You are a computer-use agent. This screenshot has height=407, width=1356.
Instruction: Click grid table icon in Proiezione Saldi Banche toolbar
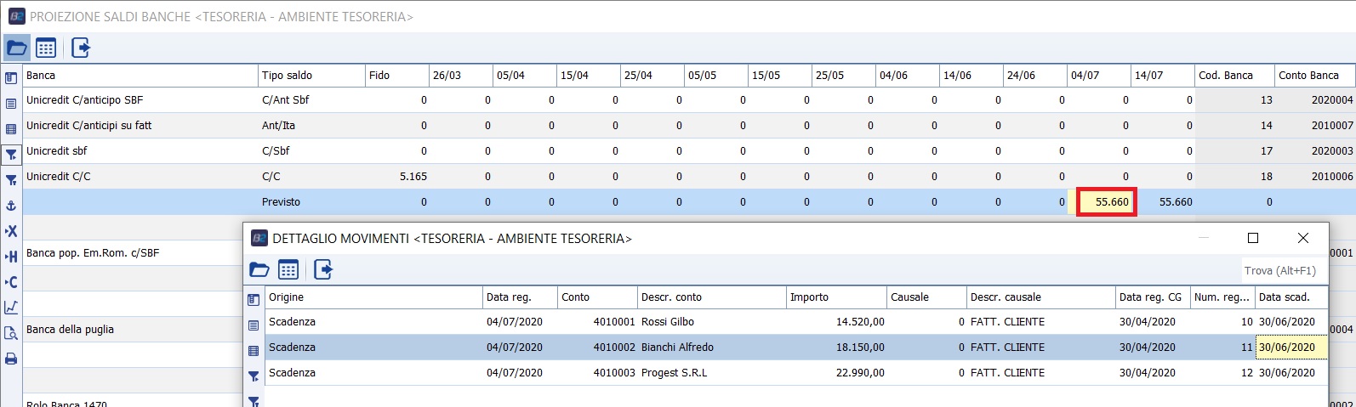tap(46, 48)
